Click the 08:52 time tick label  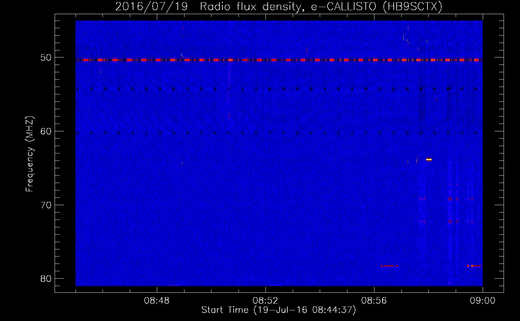[x=265, y=301]
